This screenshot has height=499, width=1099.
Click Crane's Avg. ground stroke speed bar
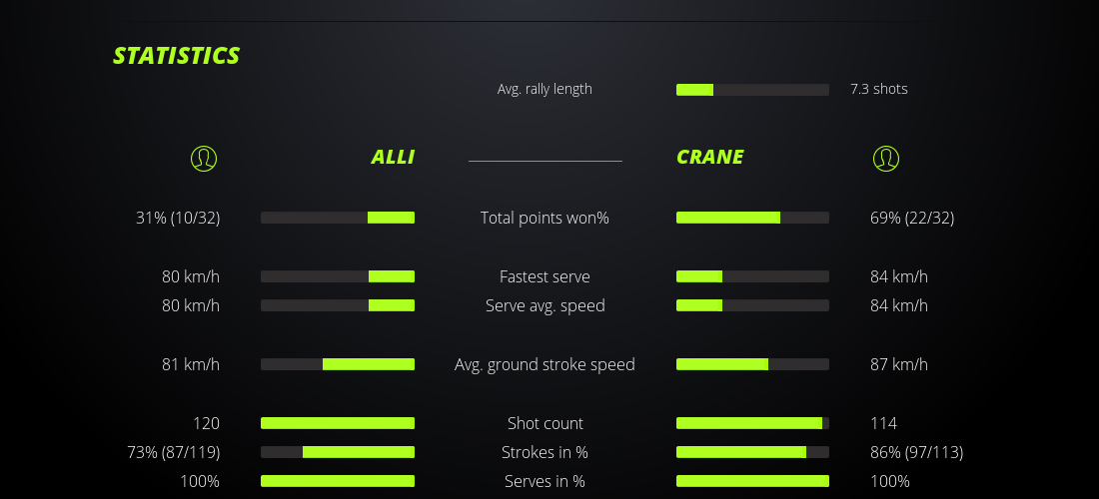pyautogui.click(x=752, y=364)
